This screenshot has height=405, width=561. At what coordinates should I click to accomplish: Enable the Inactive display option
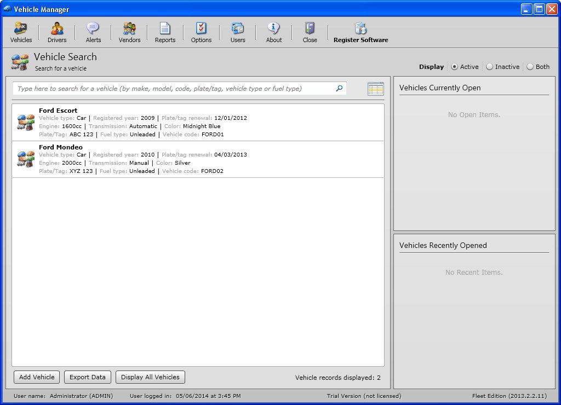488,67
